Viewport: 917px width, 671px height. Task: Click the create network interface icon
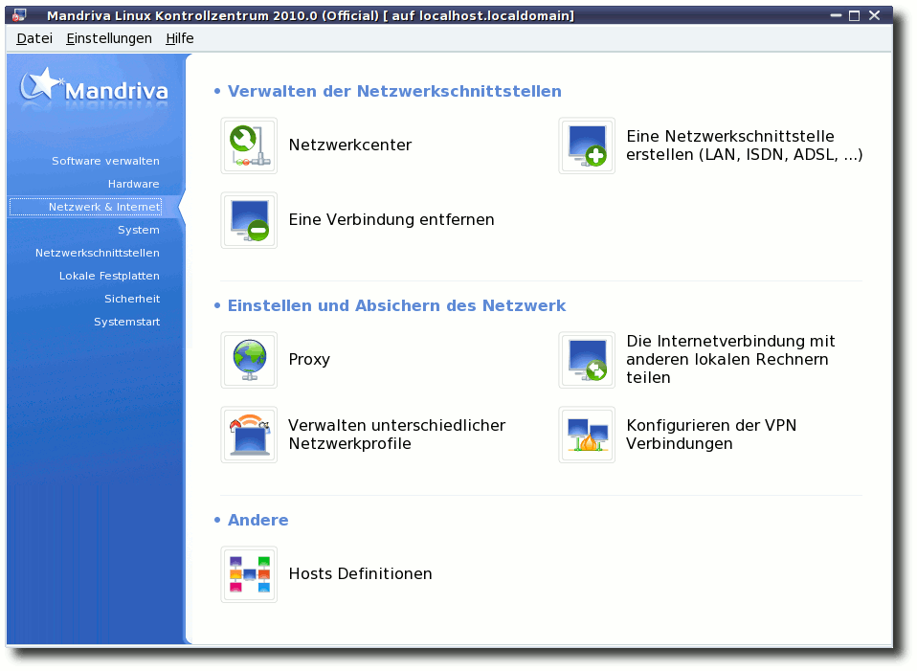click(587, 145)
